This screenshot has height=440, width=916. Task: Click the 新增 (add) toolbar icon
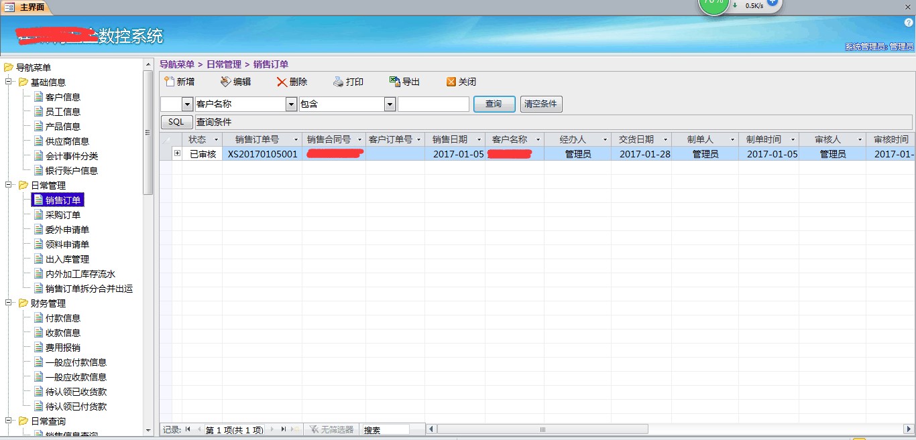coord(169,82)
